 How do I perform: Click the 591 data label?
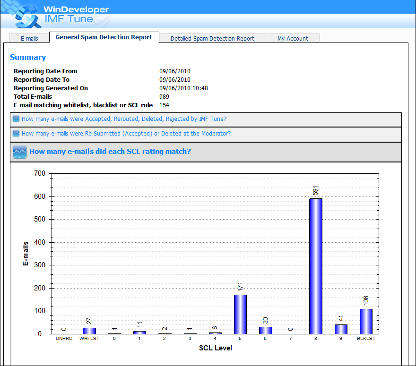[x=315, y=190]
